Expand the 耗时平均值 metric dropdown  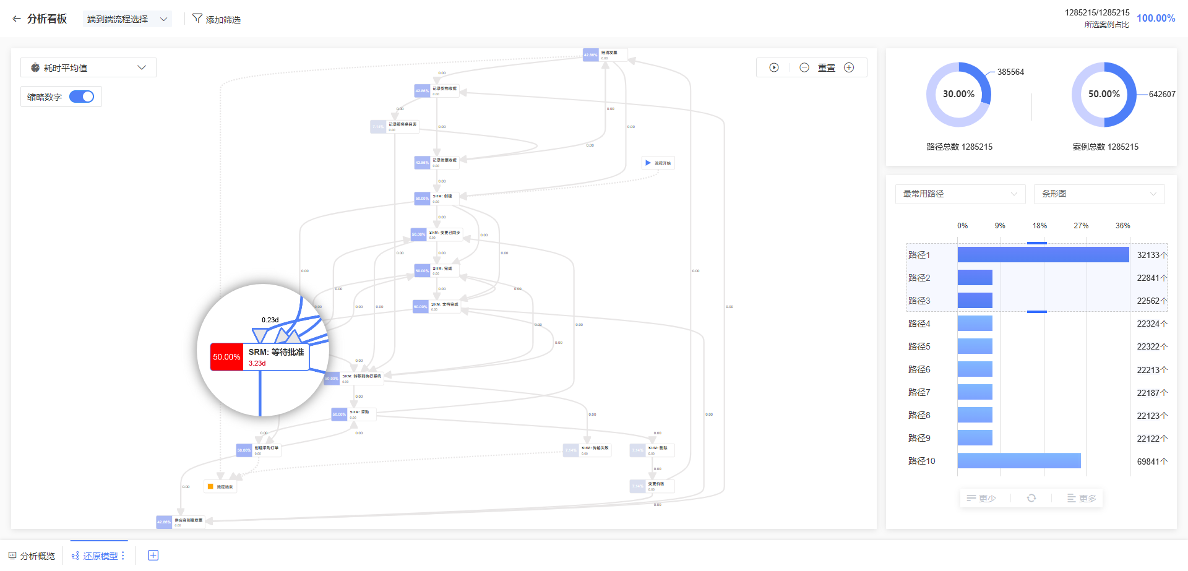tap(88, 67)
